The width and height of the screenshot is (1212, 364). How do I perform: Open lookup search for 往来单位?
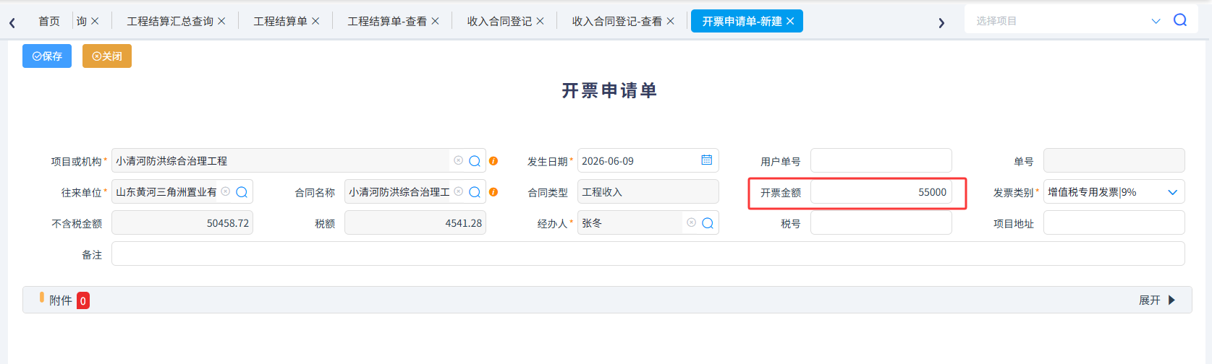[242, 192]
